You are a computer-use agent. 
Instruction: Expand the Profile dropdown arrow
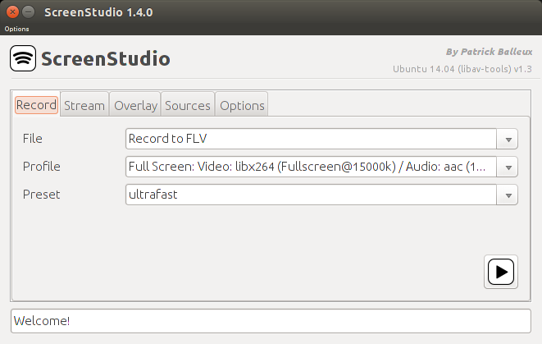tap(508, 167)
